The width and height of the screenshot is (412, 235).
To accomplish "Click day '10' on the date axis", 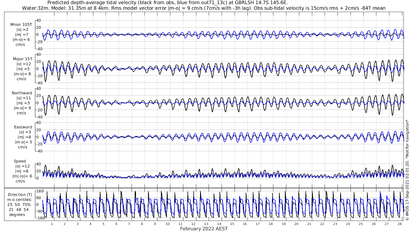I will [x=167, y=224].
